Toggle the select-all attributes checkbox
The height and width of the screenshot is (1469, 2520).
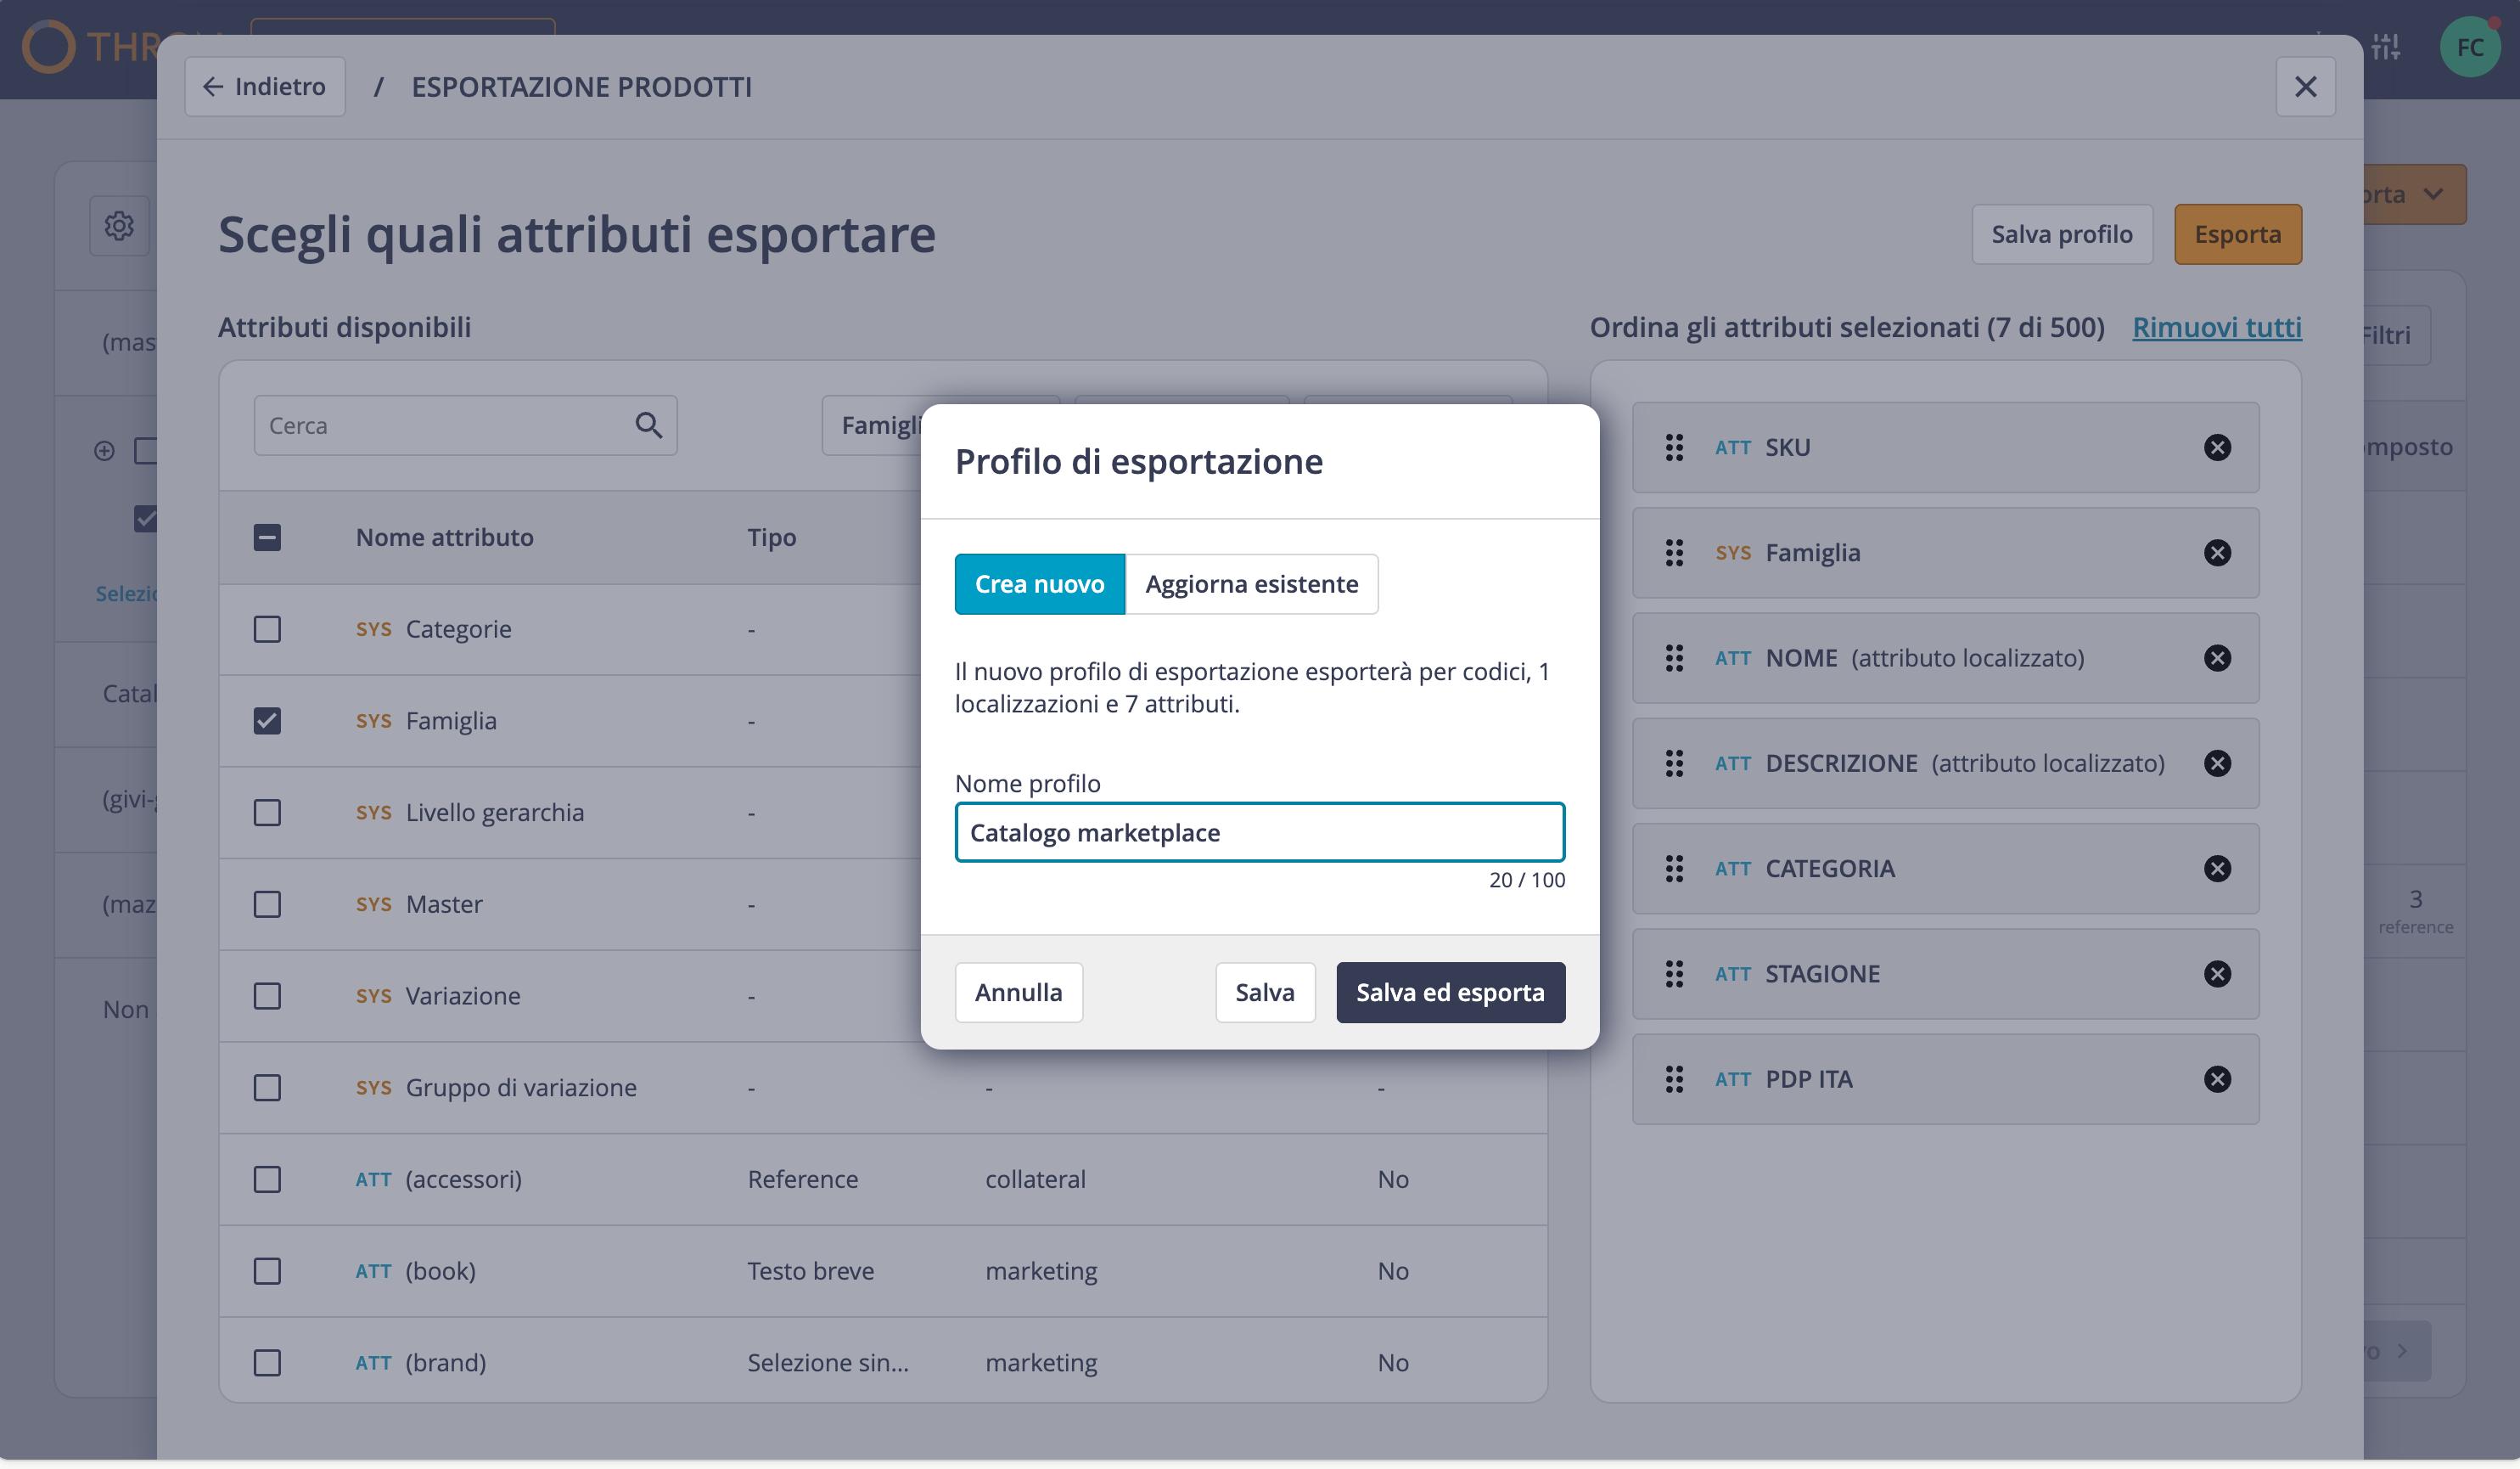267,538
